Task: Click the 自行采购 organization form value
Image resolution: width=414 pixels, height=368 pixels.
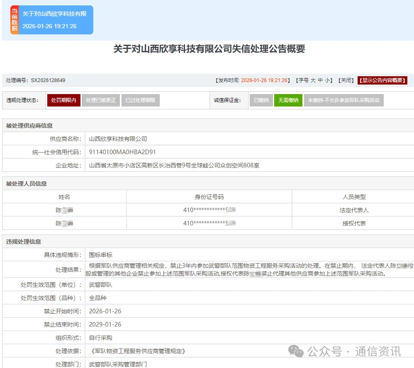Action: pos(100,338)
